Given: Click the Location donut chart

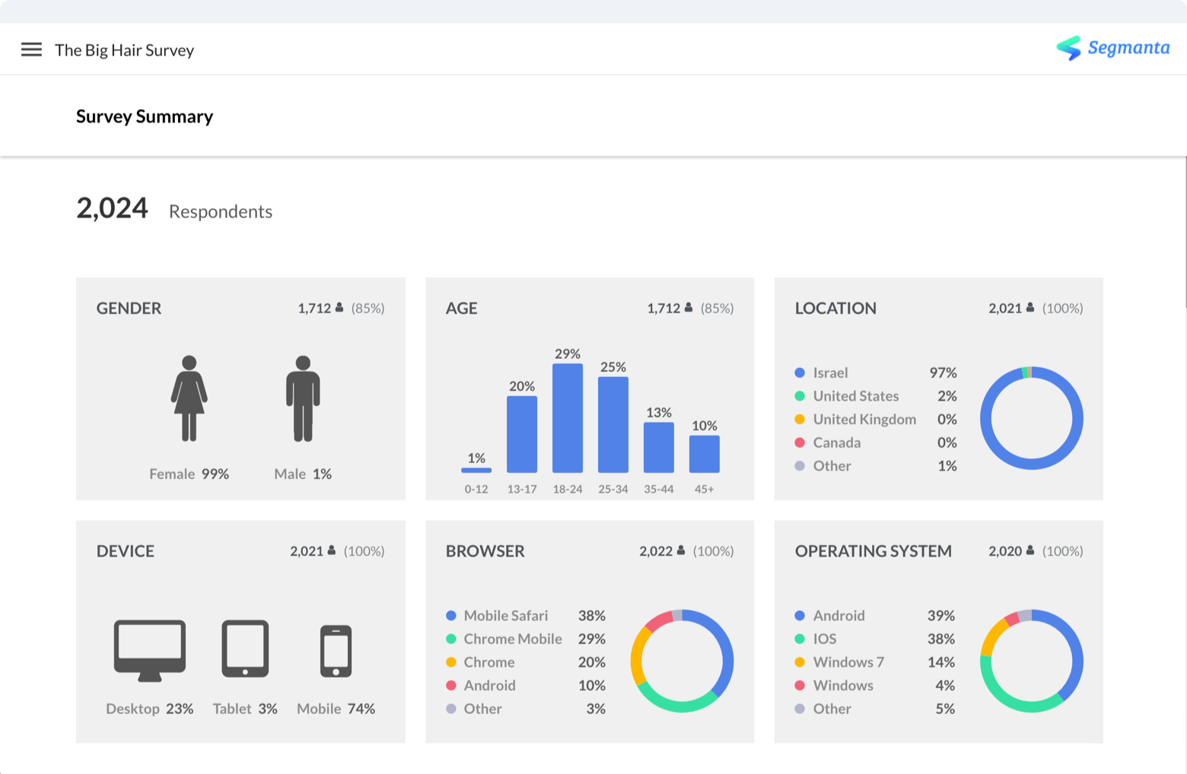Looking at the screenshot, I should point(1031,418).
